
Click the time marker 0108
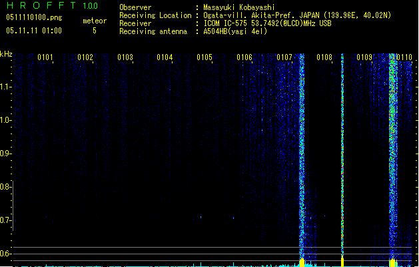(x=324, y=57)
